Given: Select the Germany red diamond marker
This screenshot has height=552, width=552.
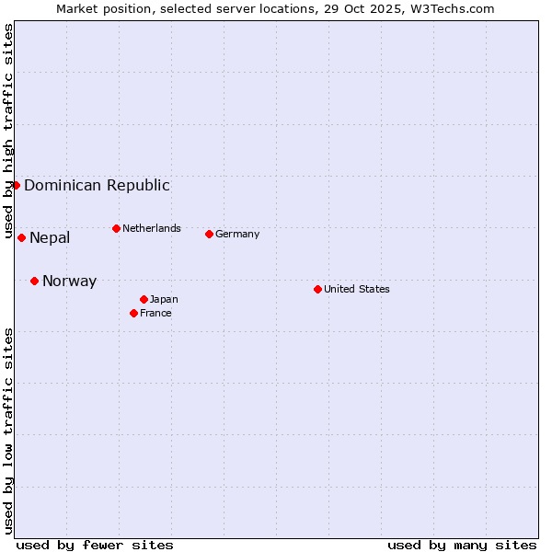Looking at the screenshot, I should click(x=209, y=234).
